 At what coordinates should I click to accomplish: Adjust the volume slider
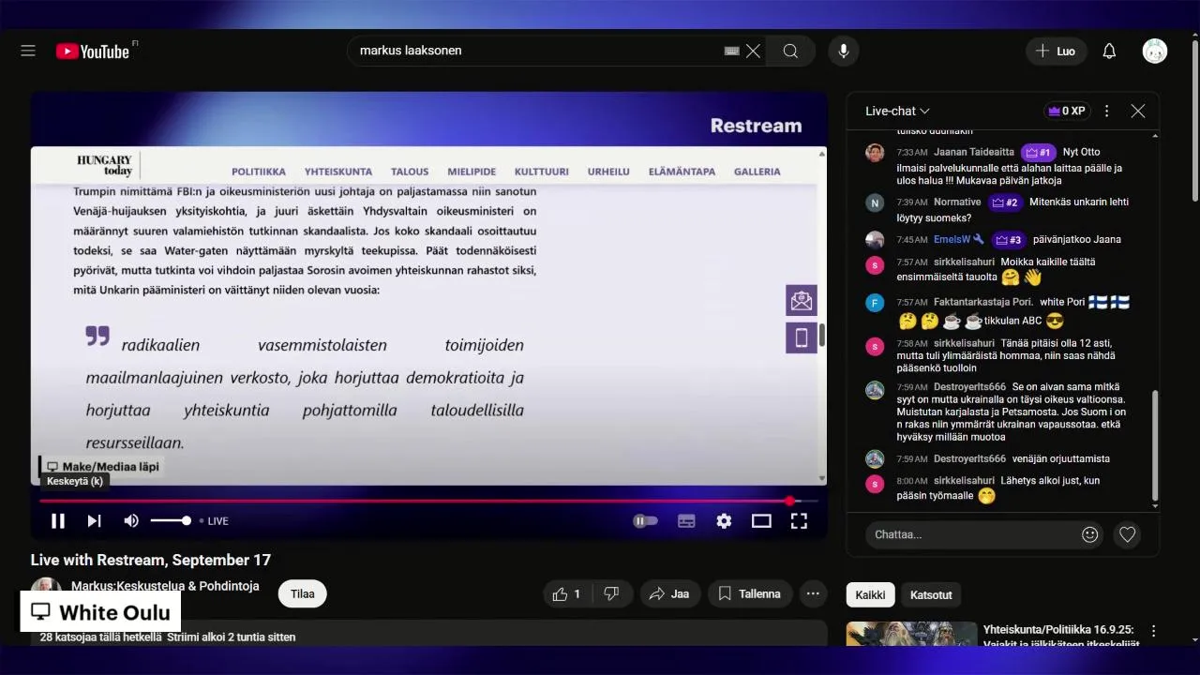pos(171,520)
